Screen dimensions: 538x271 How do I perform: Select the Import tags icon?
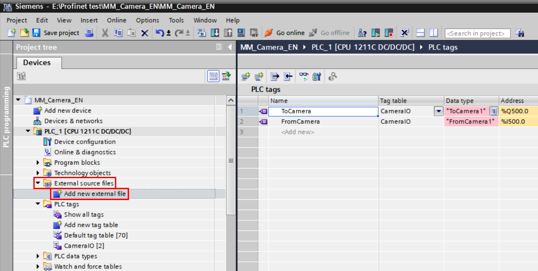click(x=288, y=76)
